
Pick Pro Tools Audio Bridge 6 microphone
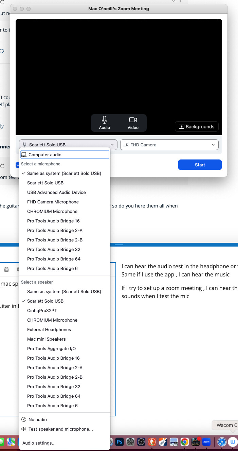(65, 268)
